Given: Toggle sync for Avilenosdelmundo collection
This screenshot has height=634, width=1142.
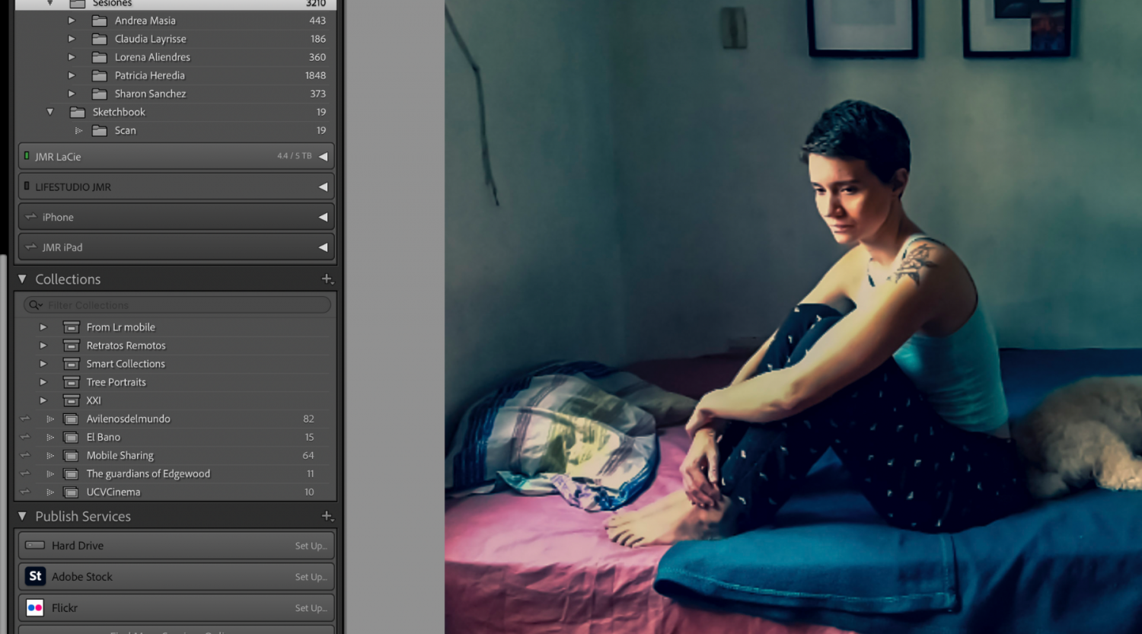Looking at the screenshot, I should [x=25, y=419].
